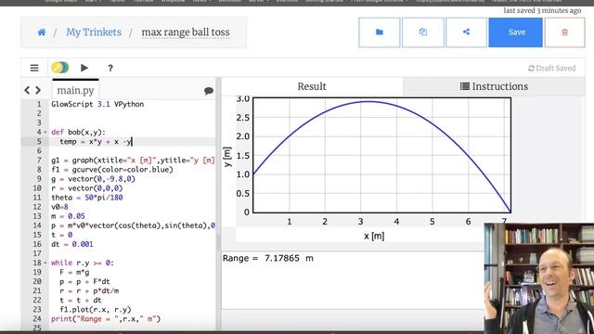Open the hamburger menu in the editor toolbar
Image resolution: width=594 pixels, height=334 pixels.
point(34,68)
